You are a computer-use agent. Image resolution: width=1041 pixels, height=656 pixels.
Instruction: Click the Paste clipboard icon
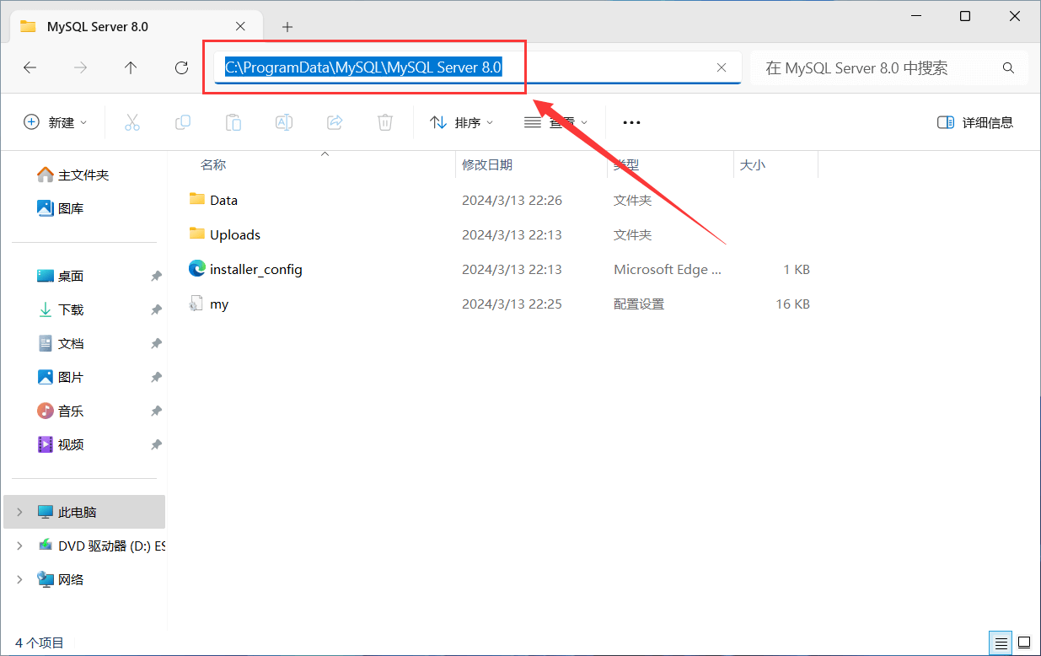pos(233,122)
